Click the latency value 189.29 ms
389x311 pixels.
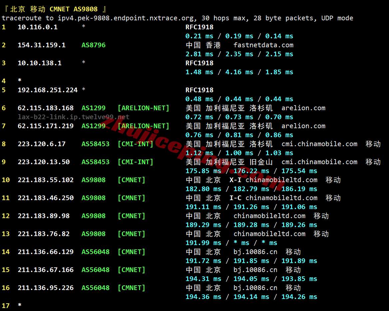tap(203, 225)
